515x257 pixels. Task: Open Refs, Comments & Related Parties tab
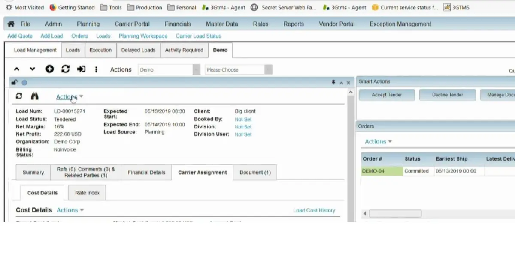(x=86, y=173)
